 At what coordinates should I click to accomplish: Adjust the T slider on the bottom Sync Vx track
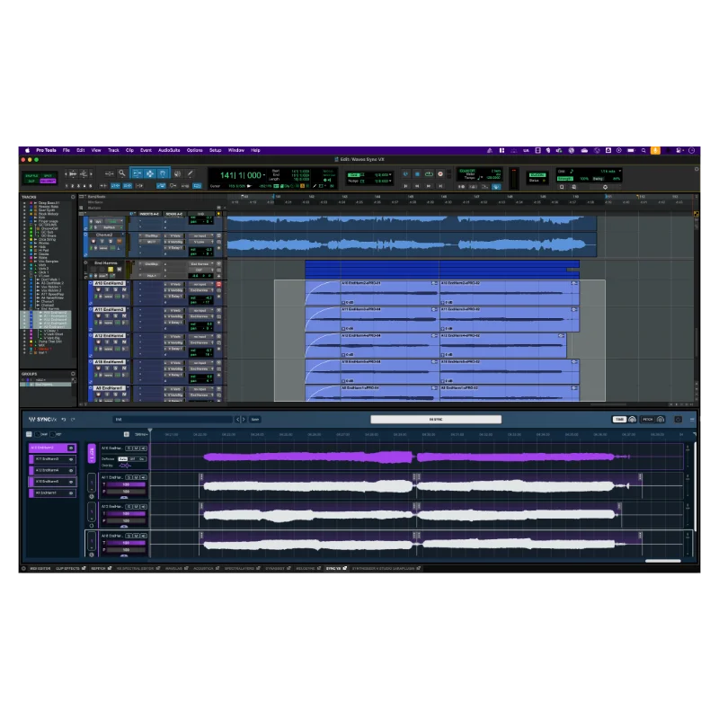(x=126, y=543)
